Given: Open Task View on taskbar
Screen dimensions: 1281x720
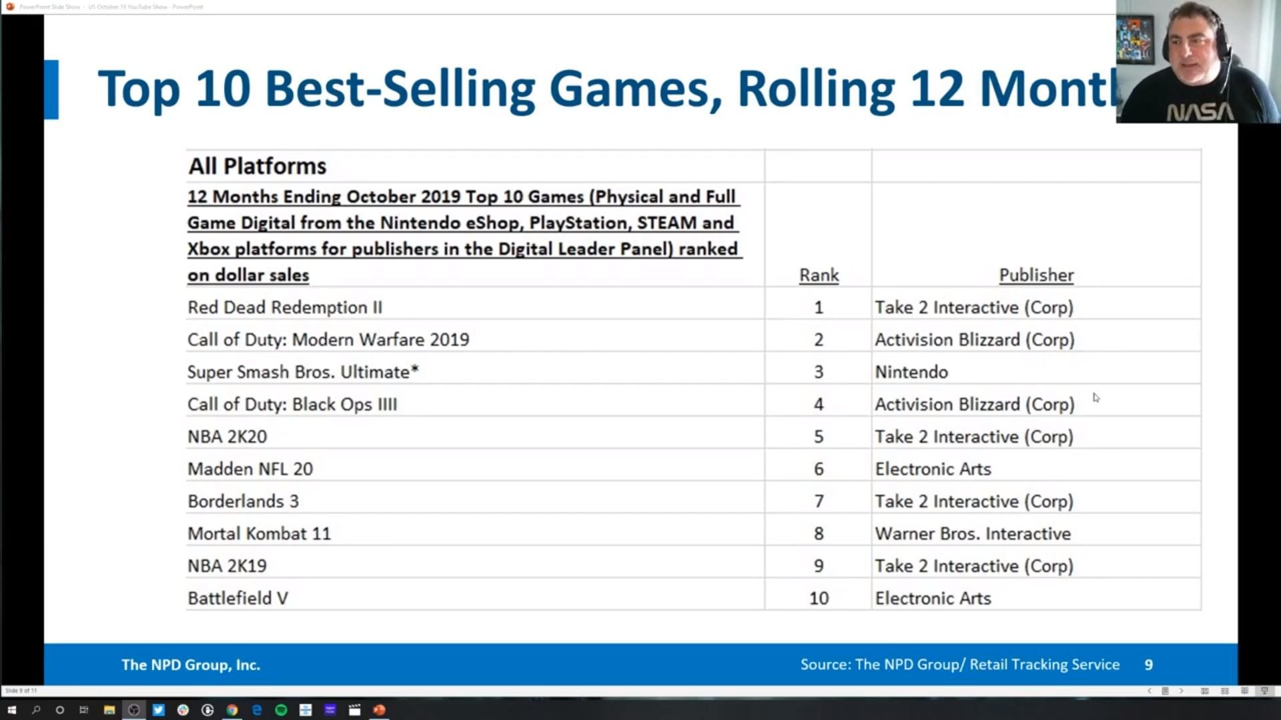Looking at the screenshot, I should click(84, 710).
